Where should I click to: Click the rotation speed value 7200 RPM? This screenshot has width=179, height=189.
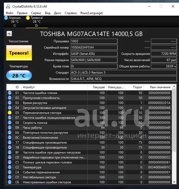pos(164,54)
